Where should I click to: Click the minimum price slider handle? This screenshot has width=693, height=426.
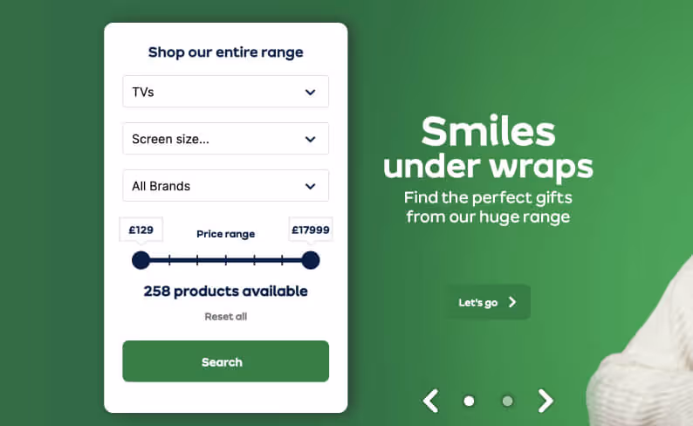(x=141, y=260)
